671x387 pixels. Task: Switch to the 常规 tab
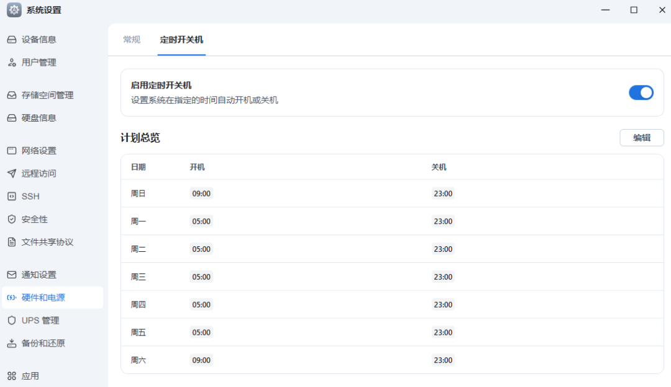point(132,40)
